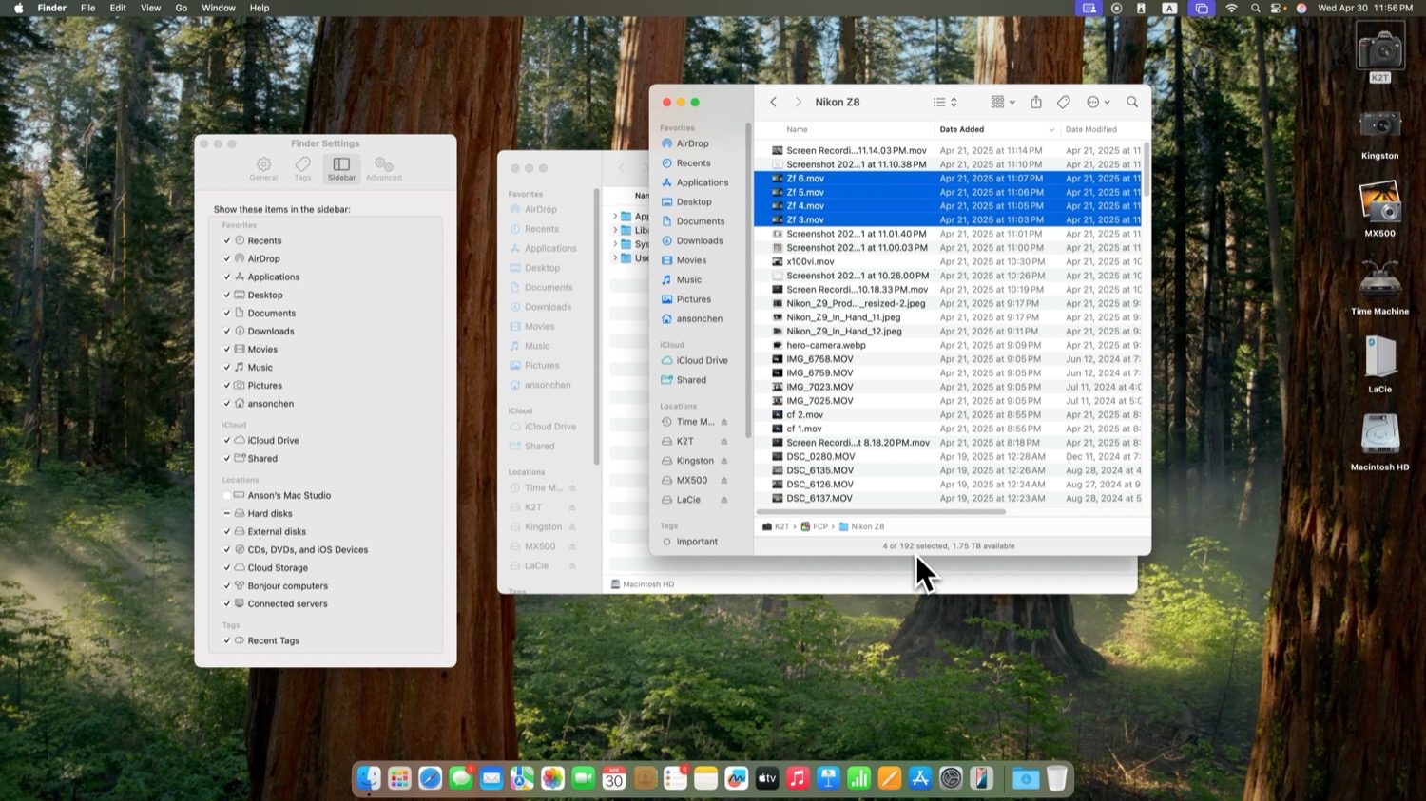Disable the Recent Tags checkbox
Screen dimensions: 1426x801
click(x=227, y=640)
